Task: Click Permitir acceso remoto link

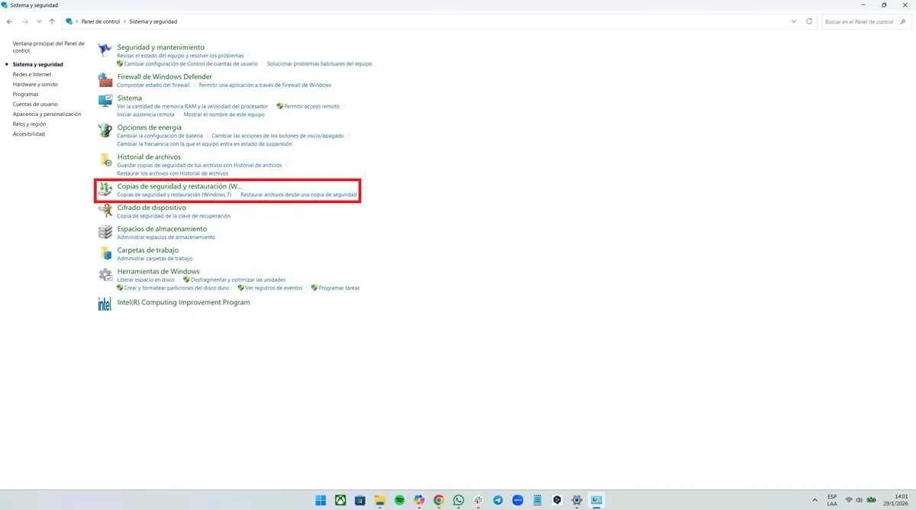Action: point(311,106)
